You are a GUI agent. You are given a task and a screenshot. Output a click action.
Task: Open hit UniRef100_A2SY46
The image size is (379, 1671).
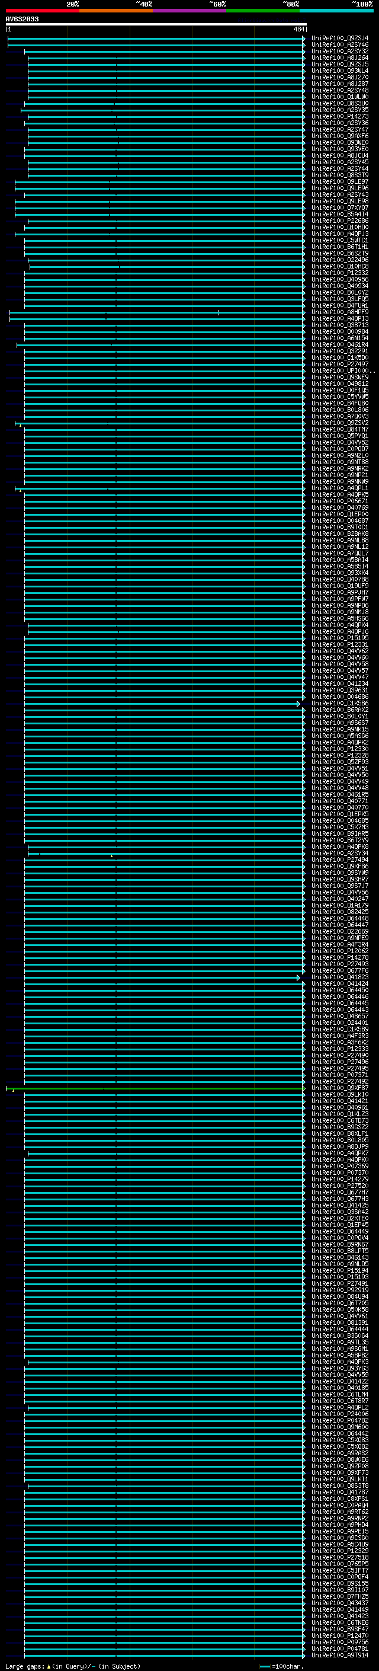pyautogui.click(x=340, y=45)
